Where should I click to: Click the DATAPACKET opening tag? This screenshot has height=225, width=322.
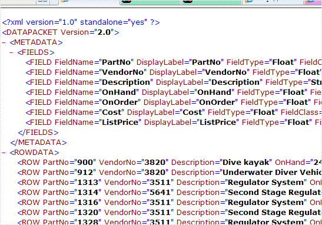pos(61,32)
